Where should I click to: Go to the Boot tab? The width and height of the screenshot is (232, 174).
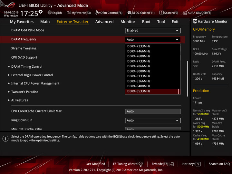coord(146,22)
